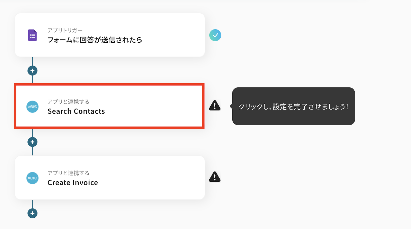
Task: Add a step below Create Invoice
Action: point(32,213)
